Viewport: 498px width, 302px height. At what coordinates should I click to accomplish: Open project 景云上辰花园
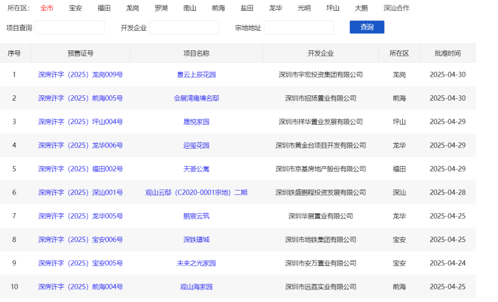click(x=196, y=75)
